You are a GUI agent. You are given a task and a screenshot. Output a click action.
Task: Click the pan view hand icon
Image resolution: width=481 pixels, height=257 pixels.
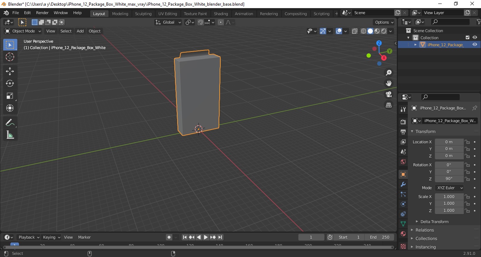pos(389,83)
